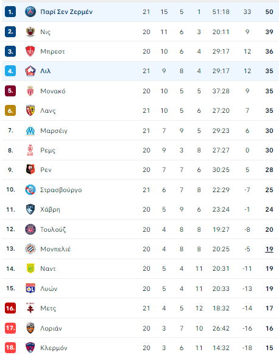279x355 pixels.
Task: Select the Lyon OL crest
Action: tap(30, 289)
